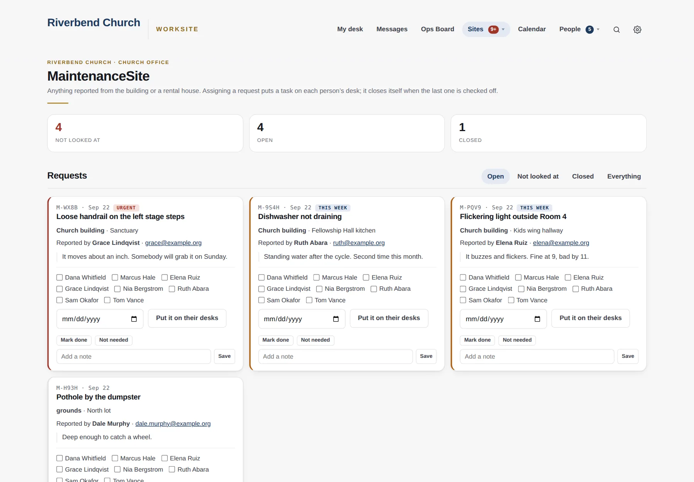Open calendar picker on M-WX8B date field
Image resolution: width=694 pixels, height=482 pixels.
134,319
